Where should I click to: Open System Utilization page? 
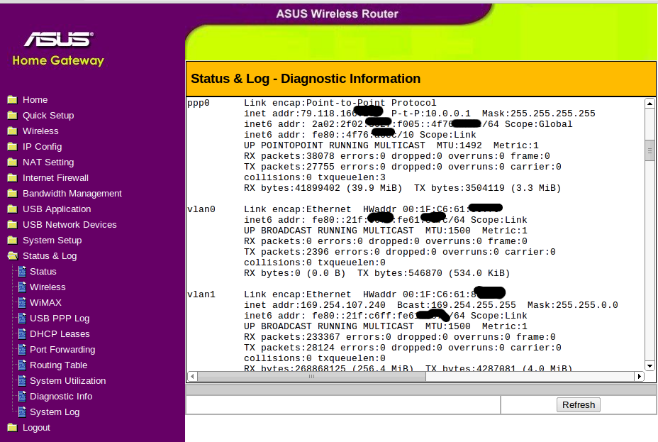(x=67, y=381)
